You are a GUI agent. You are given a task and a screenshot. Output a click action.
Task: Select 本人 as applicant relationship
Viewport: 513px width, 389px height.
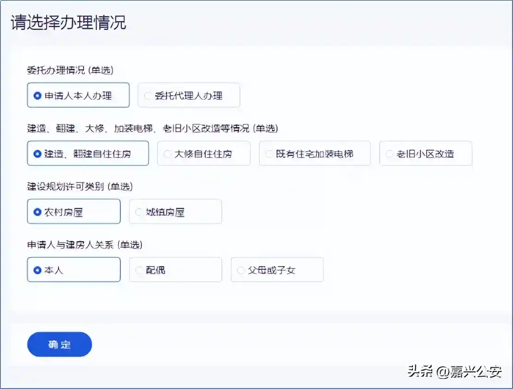click(x=73, y=270)
